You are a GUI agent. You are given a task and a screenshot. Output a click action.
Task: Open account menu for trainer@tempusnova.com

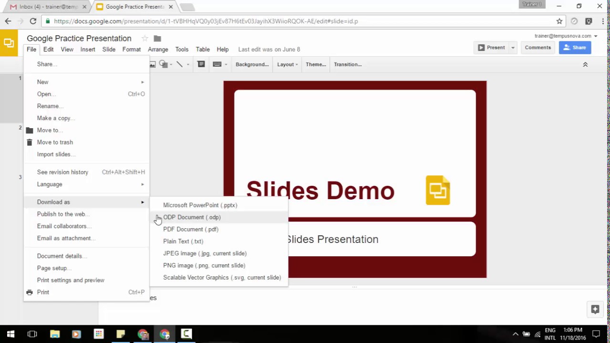point(566,36)
